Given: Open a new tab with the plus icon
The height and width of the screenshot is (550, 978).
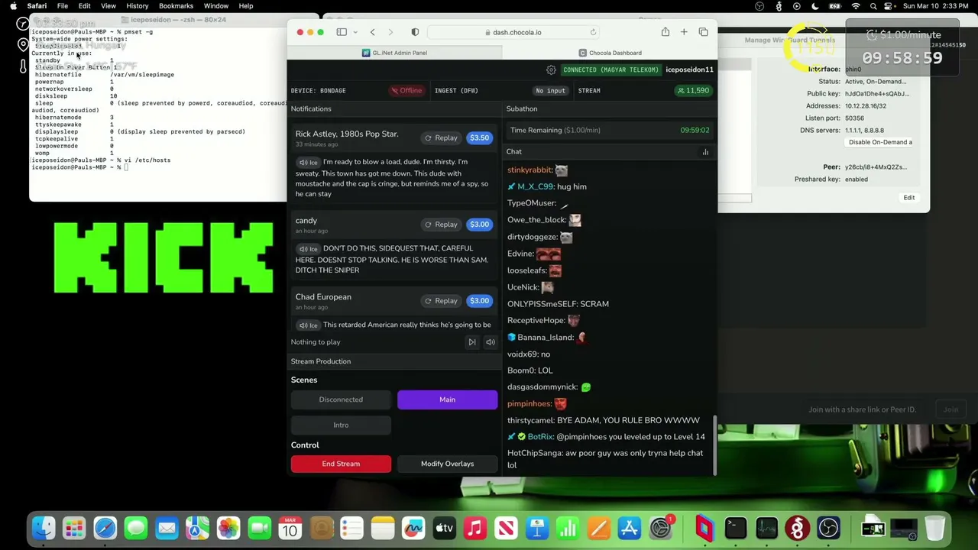Looking at the screenshot, I should [684, 32].
